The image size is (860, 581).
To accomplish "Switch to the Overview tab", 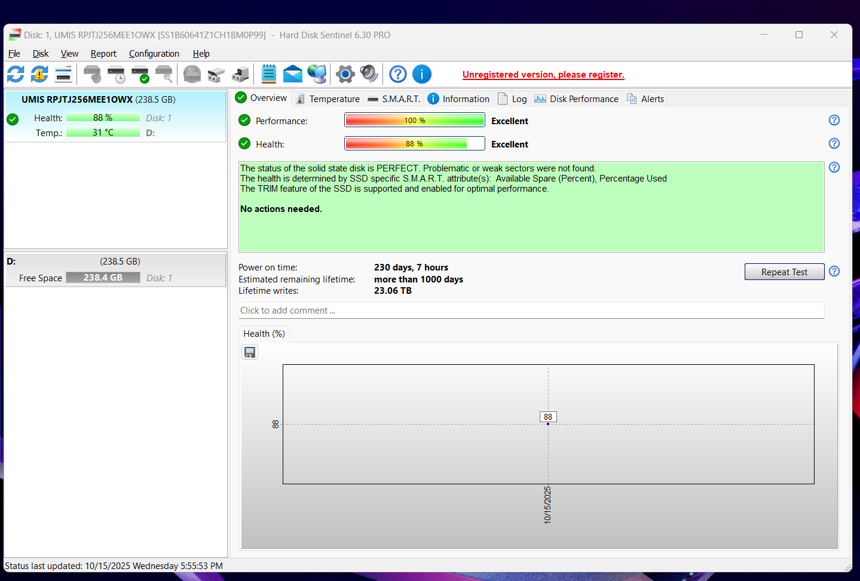I will pos(262,98).
